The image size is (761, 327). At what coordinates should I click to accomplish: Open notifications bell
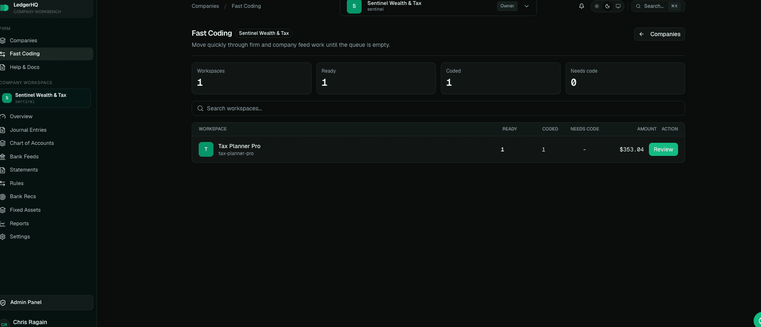[x=582, y=6]
